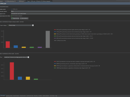
Task: Open the Home editor tab
Action: 2,1
